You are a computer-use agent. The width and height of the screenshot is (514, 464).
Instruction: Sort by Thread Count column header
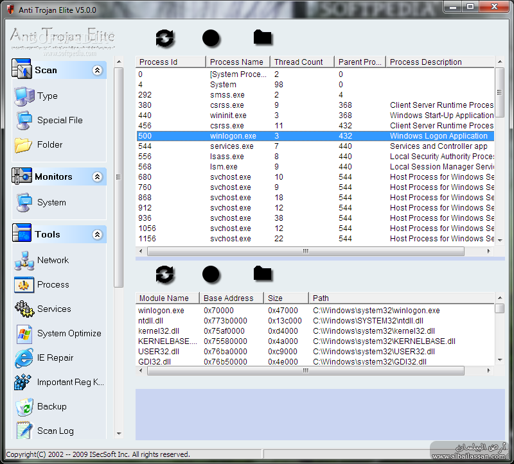[x=298, y=62]
